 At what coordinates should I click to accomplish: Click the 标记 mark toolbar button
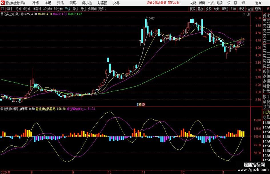241,9
